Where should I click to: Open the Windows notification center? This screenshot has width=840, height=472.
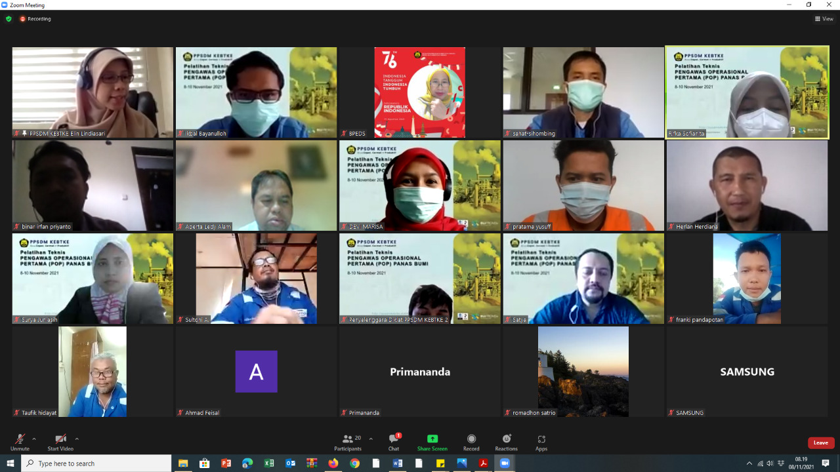point(826,463)
